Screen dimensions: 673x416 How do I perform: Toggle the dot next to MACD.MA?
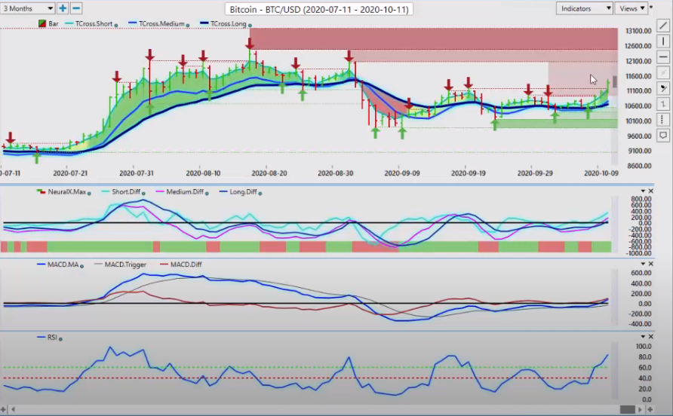(81, 266)
